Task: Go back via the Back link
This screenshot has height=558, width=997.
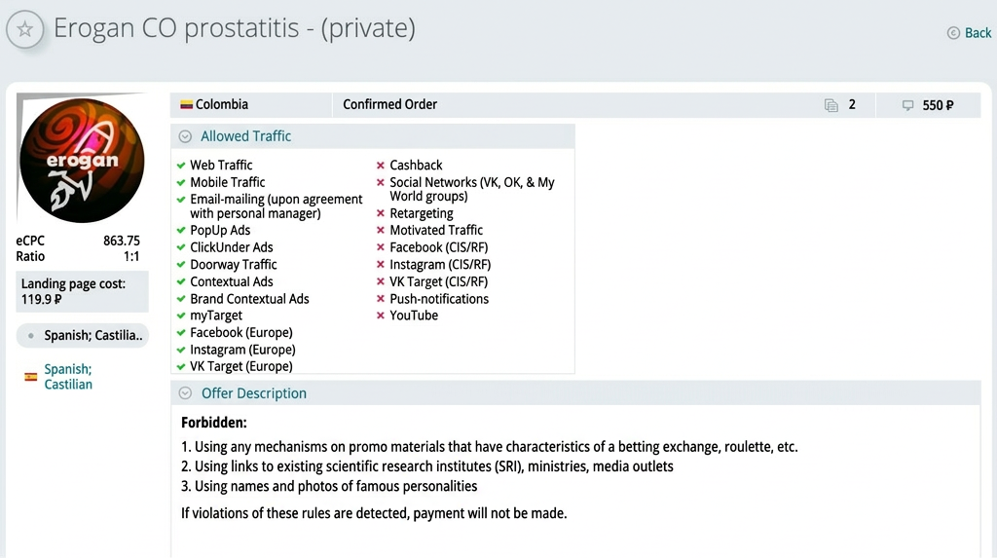Action: coord(969,33)
